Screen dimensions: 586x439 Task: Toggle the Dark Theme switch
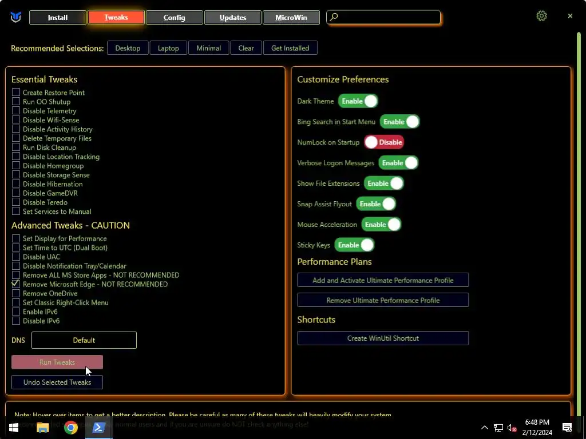point(358,101)
